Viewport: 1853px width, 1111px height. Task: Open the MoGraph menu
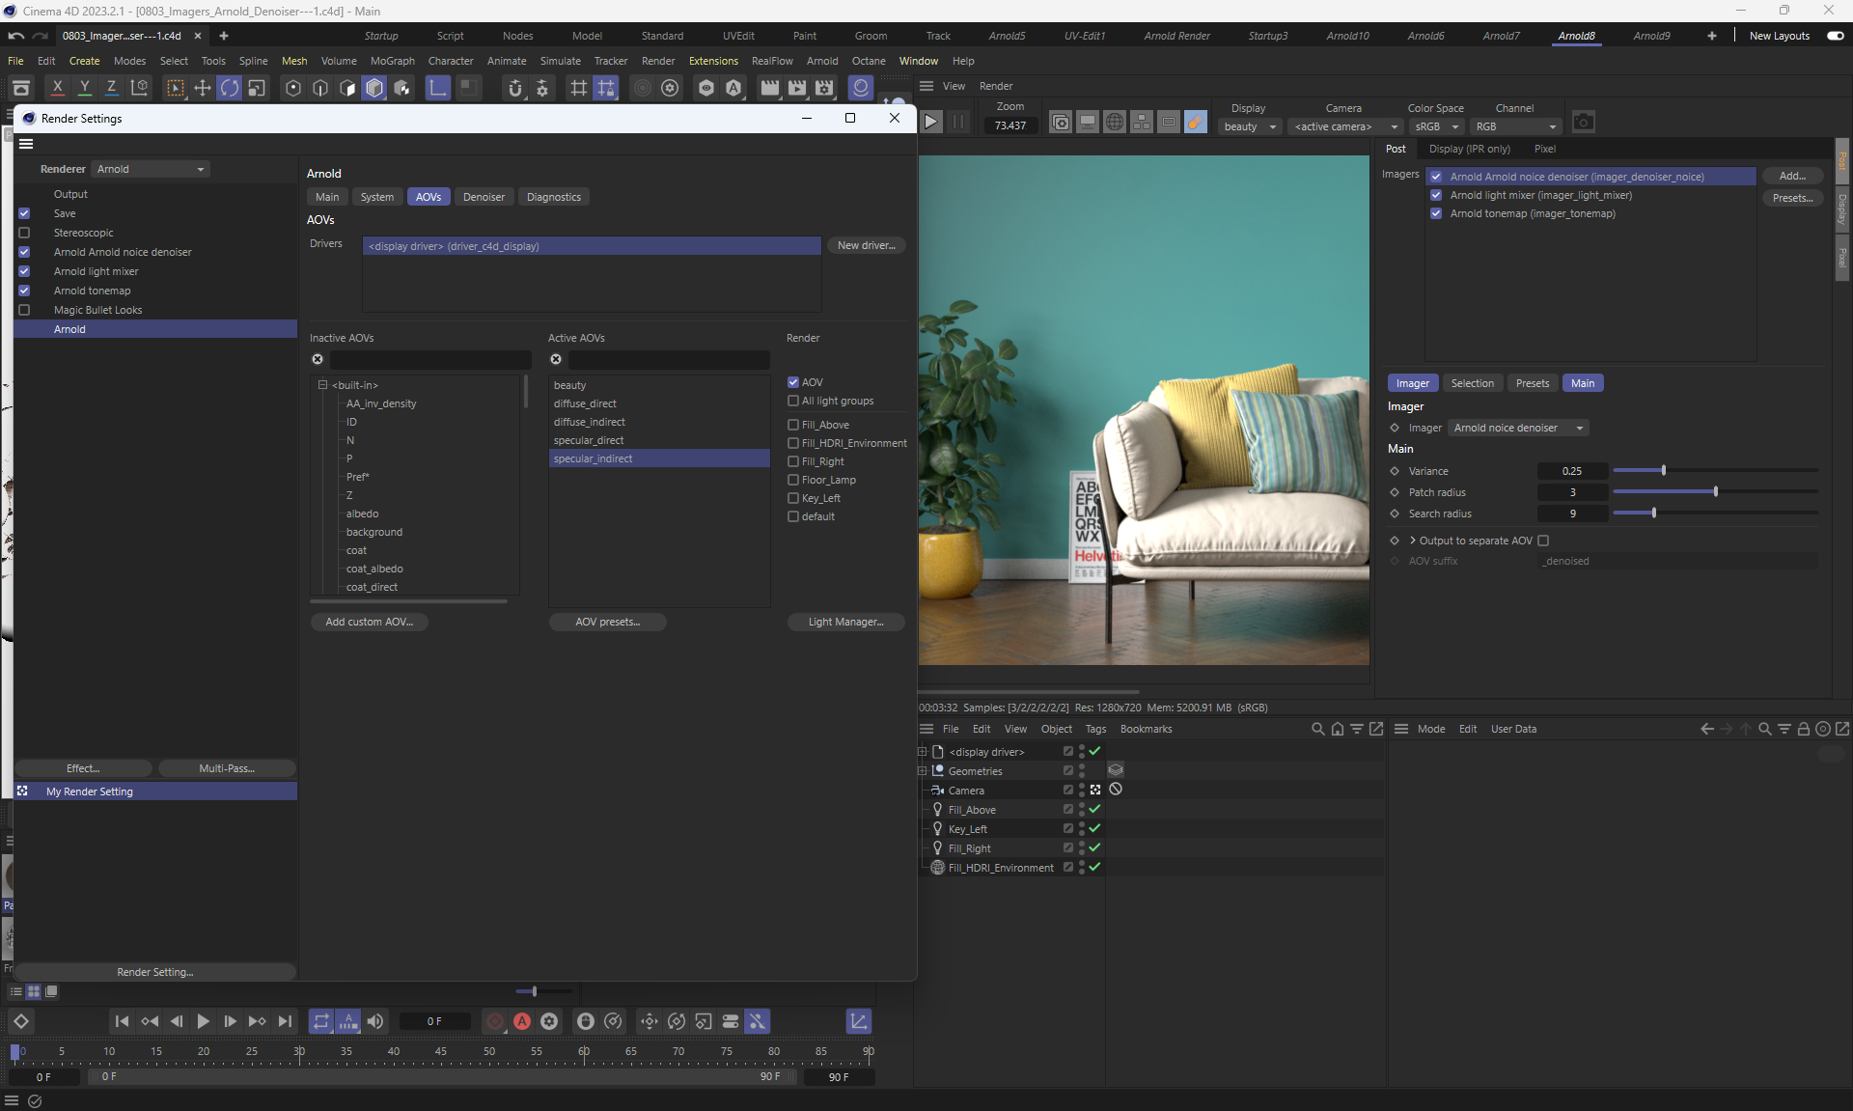click(392, 61)
